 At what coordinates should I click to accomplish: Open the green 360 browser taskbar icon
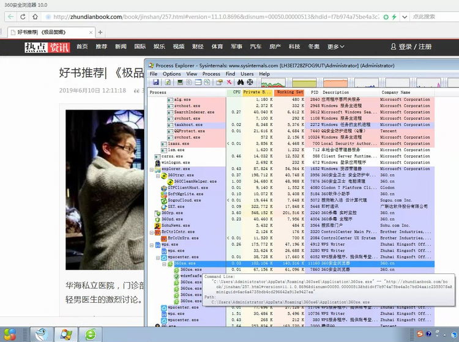(x=91, y=335)
